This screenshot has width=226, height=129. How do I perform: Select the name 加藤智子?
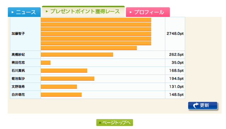(x=18, y=34)
